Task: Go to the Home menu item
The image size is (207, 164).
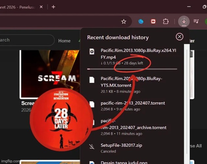Action: (x=64, y=41)
